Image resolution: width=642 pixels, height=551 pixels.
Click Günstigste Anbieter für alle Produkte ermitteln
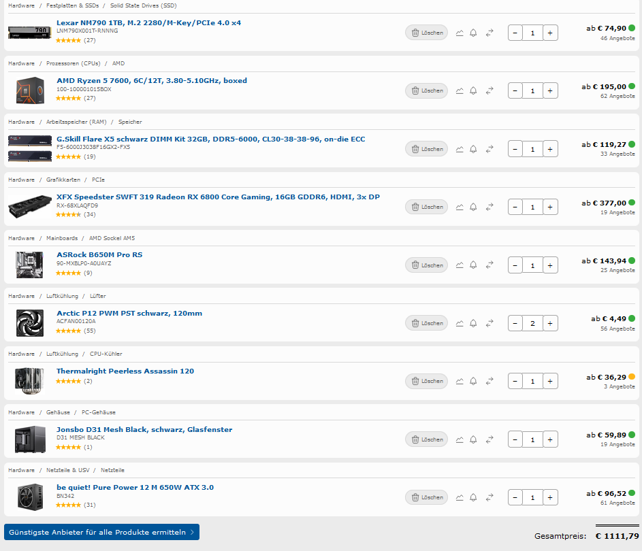(x=101, y=532)
